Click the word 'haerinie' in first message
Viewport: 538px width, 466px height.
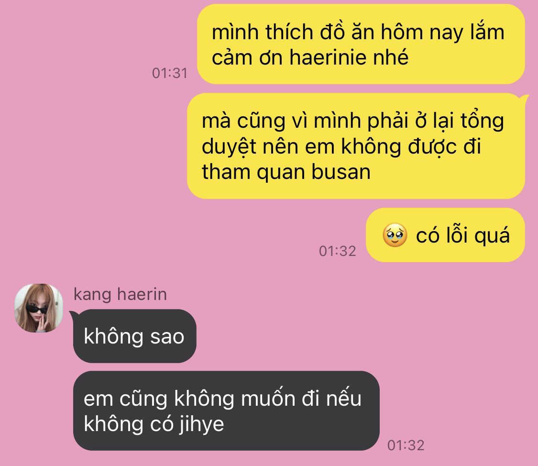(x=349, y=57)
